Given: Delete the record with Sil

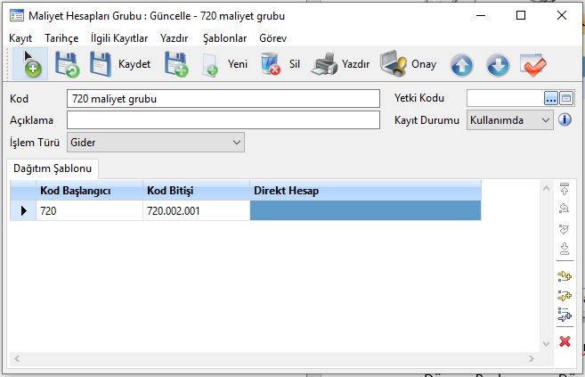Looking at the screenshot, I should coord(271,65).
